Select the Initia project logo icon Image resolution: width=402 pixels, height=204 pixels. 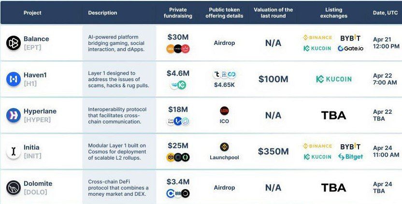[x=13, y=151]
